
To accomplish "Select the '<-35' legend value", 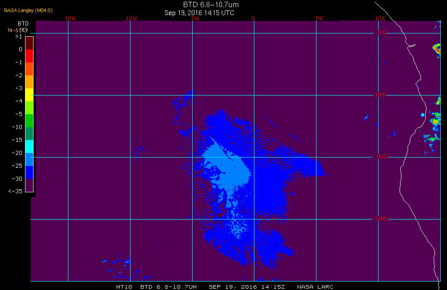I will point(15,191).
